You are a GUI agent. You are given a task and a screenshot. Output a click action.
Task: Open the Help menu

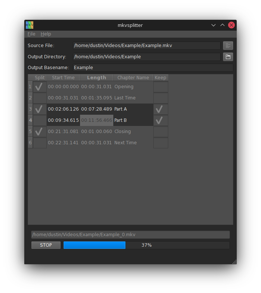point(46,34)
